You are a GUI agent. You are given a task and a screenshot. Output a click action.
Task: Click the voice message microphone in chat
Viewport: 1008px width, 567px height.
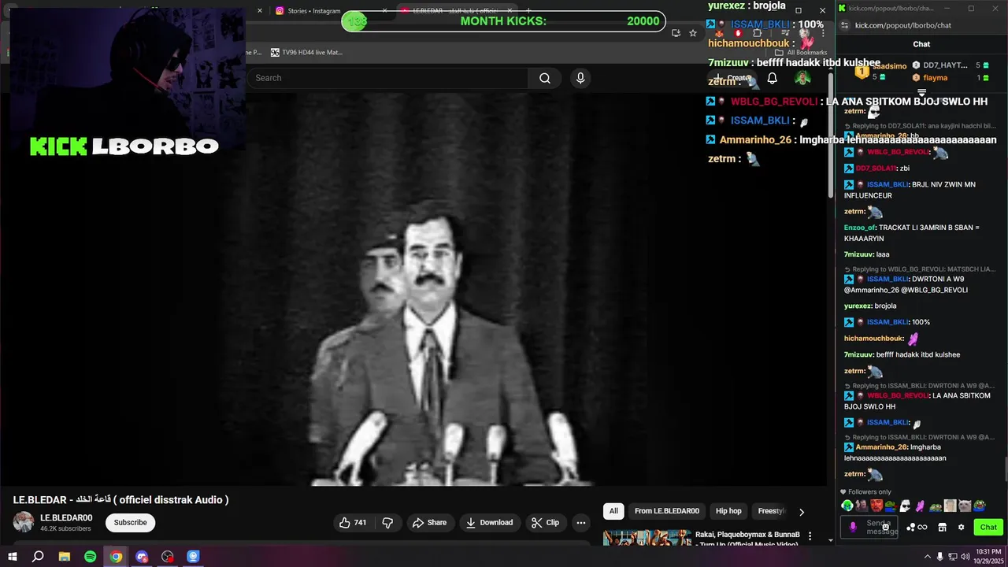click(x=853, y=527)
